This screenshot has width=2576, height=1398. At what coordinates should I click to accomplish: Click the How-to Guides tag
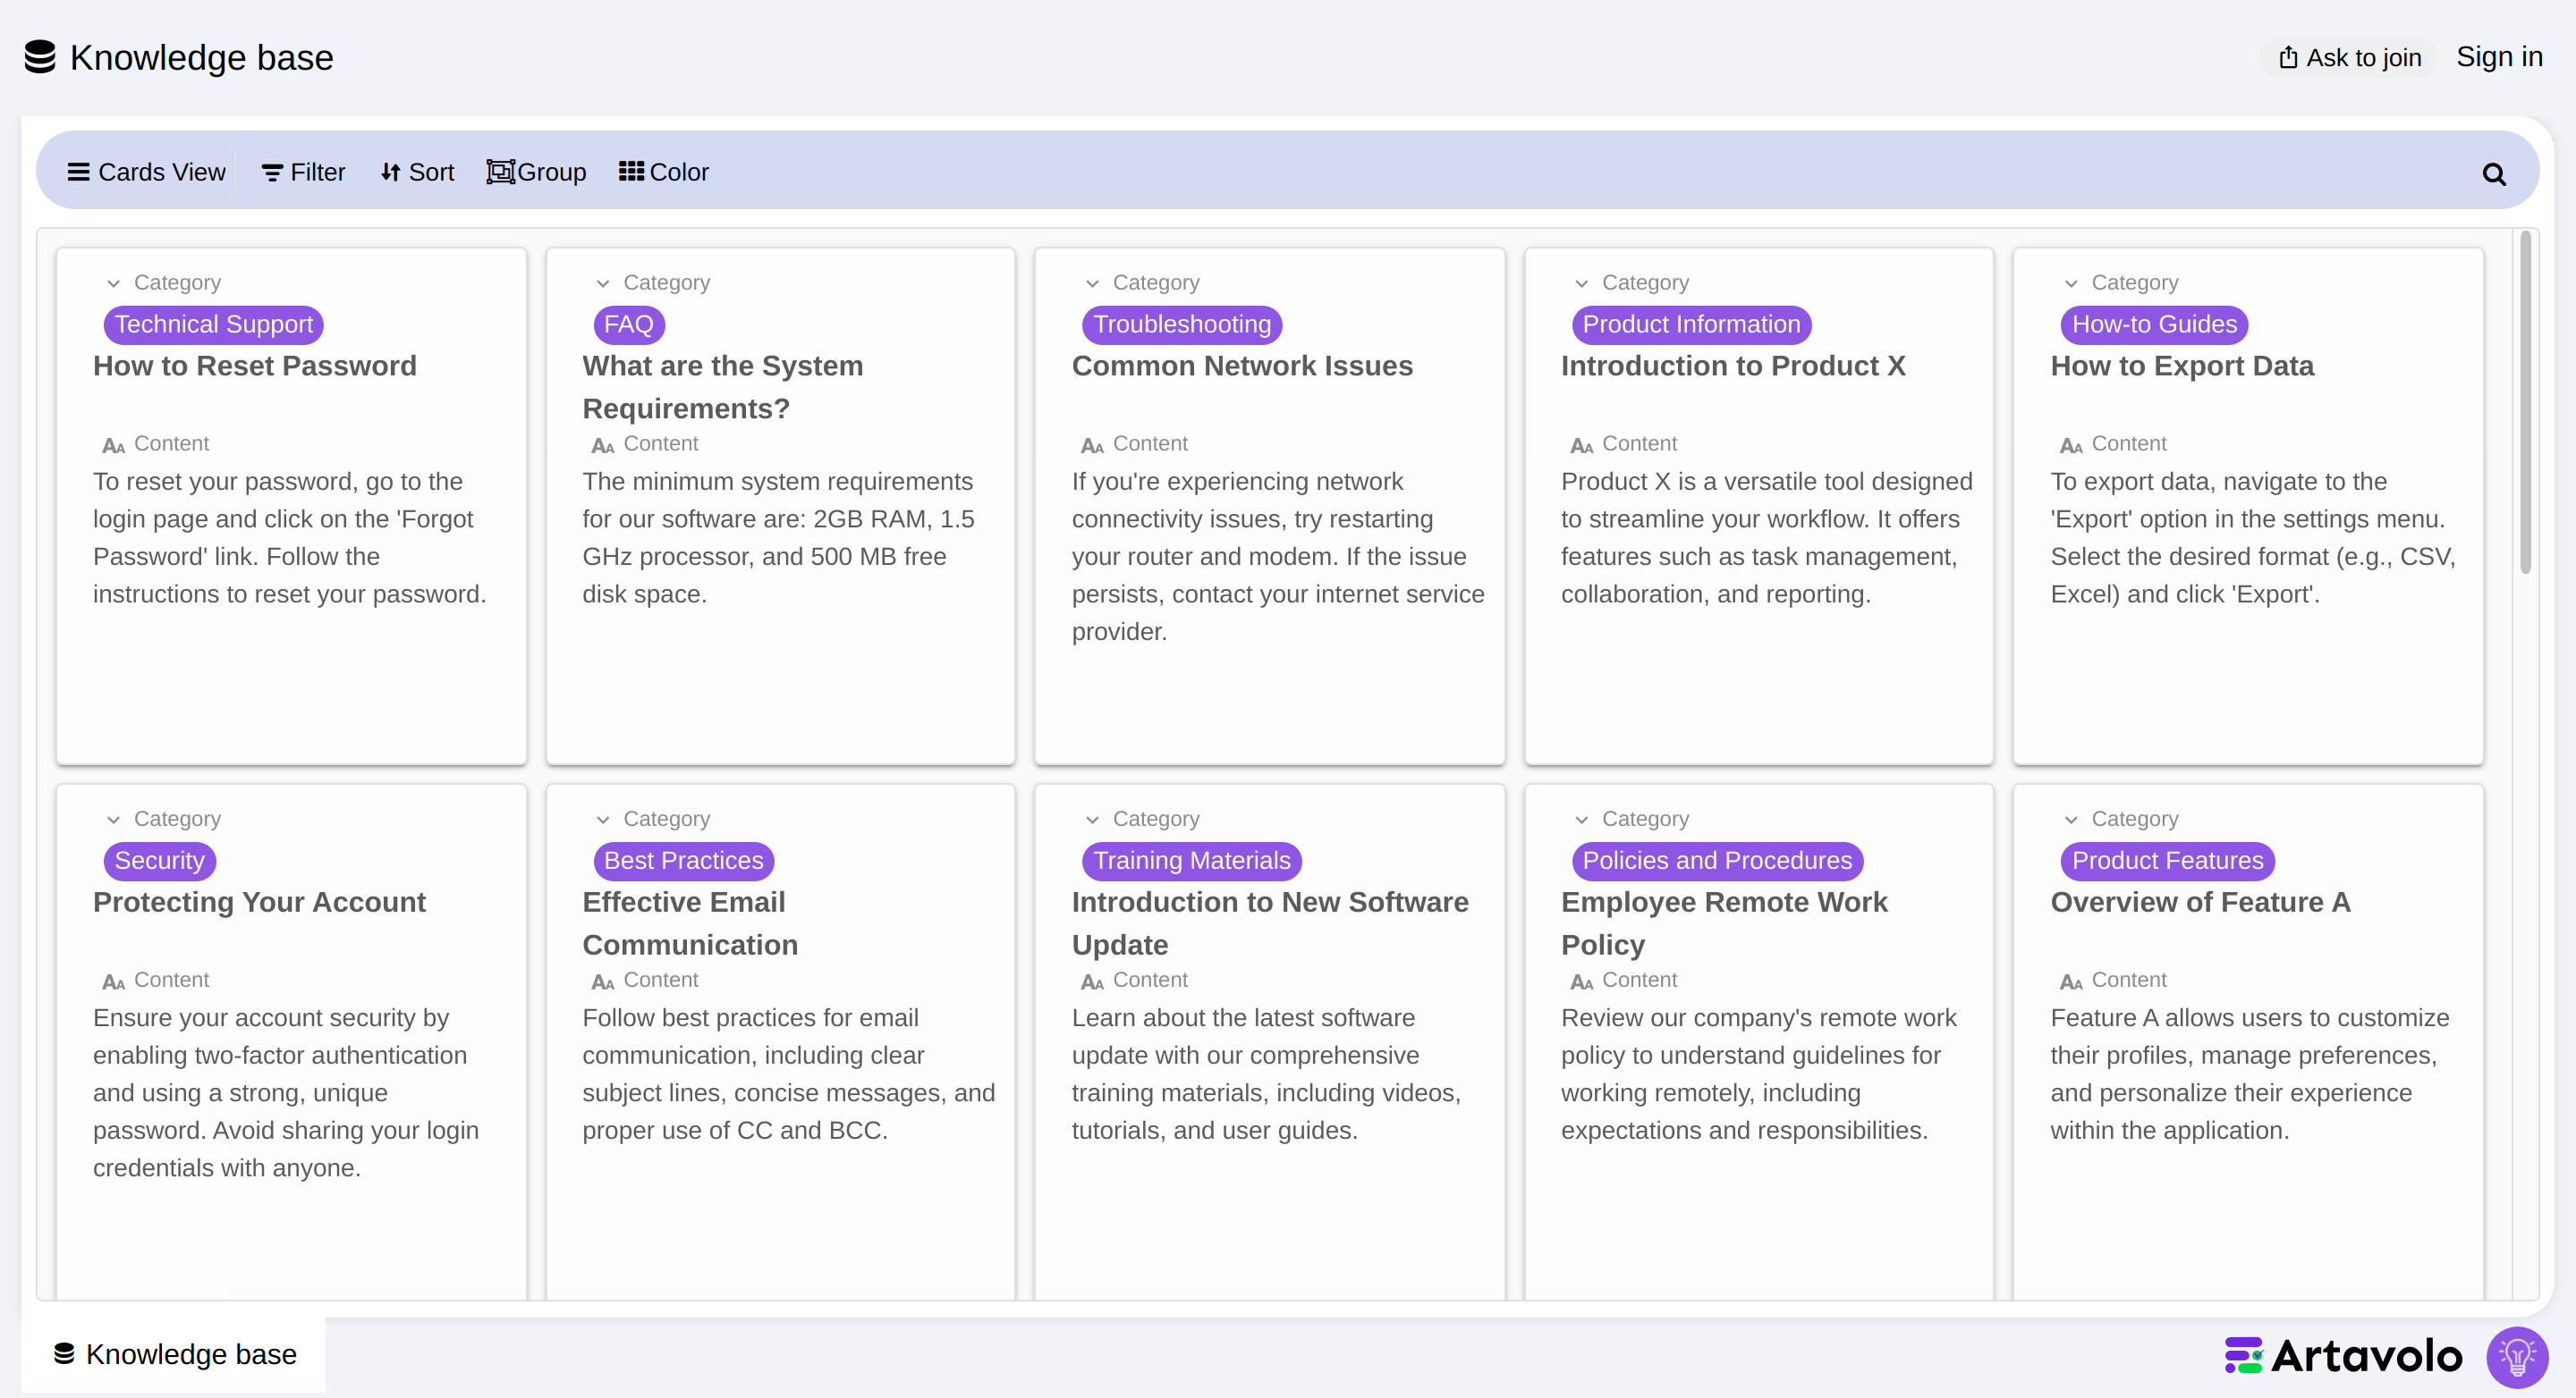tap(2154, 324)
